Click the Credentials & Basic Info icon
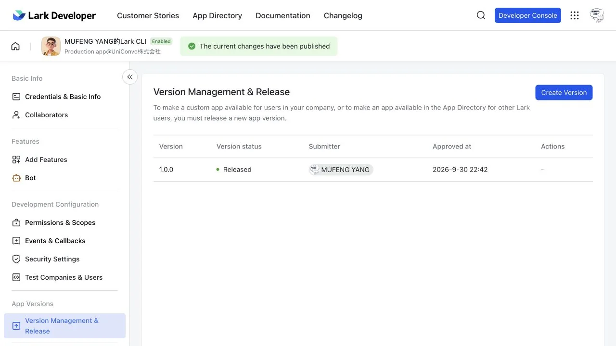The width and height of the screenshot is (616, 346). (16, 97)
